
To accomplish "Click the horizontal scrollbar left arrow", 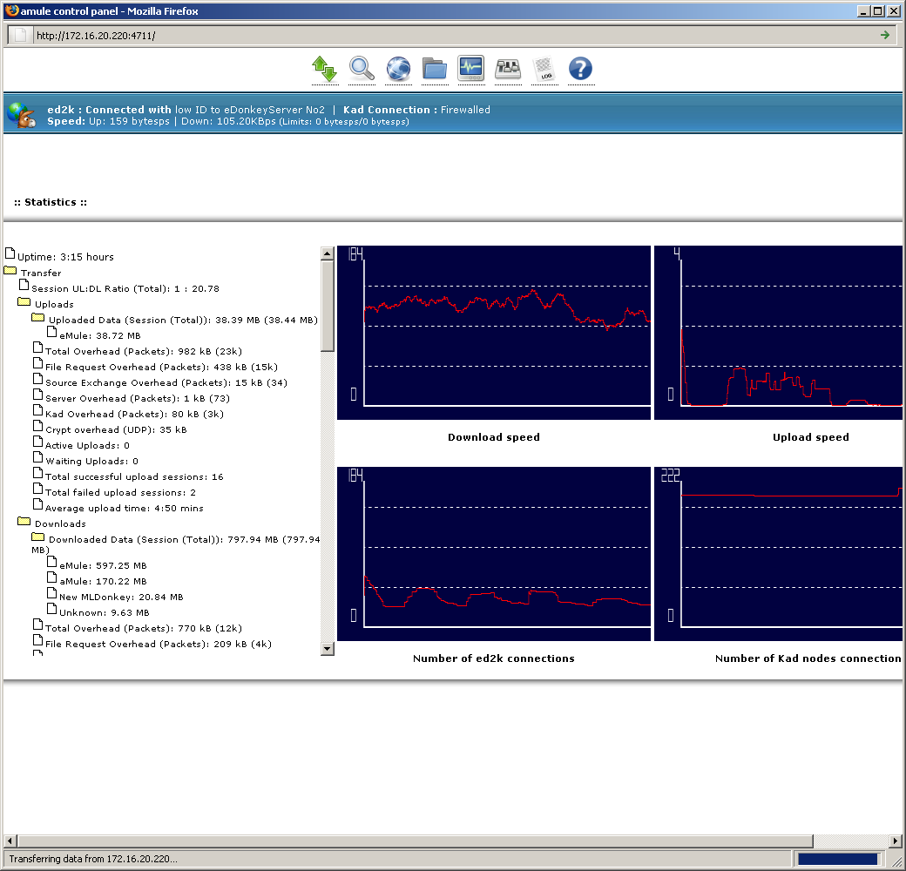I will pos(10,841).
